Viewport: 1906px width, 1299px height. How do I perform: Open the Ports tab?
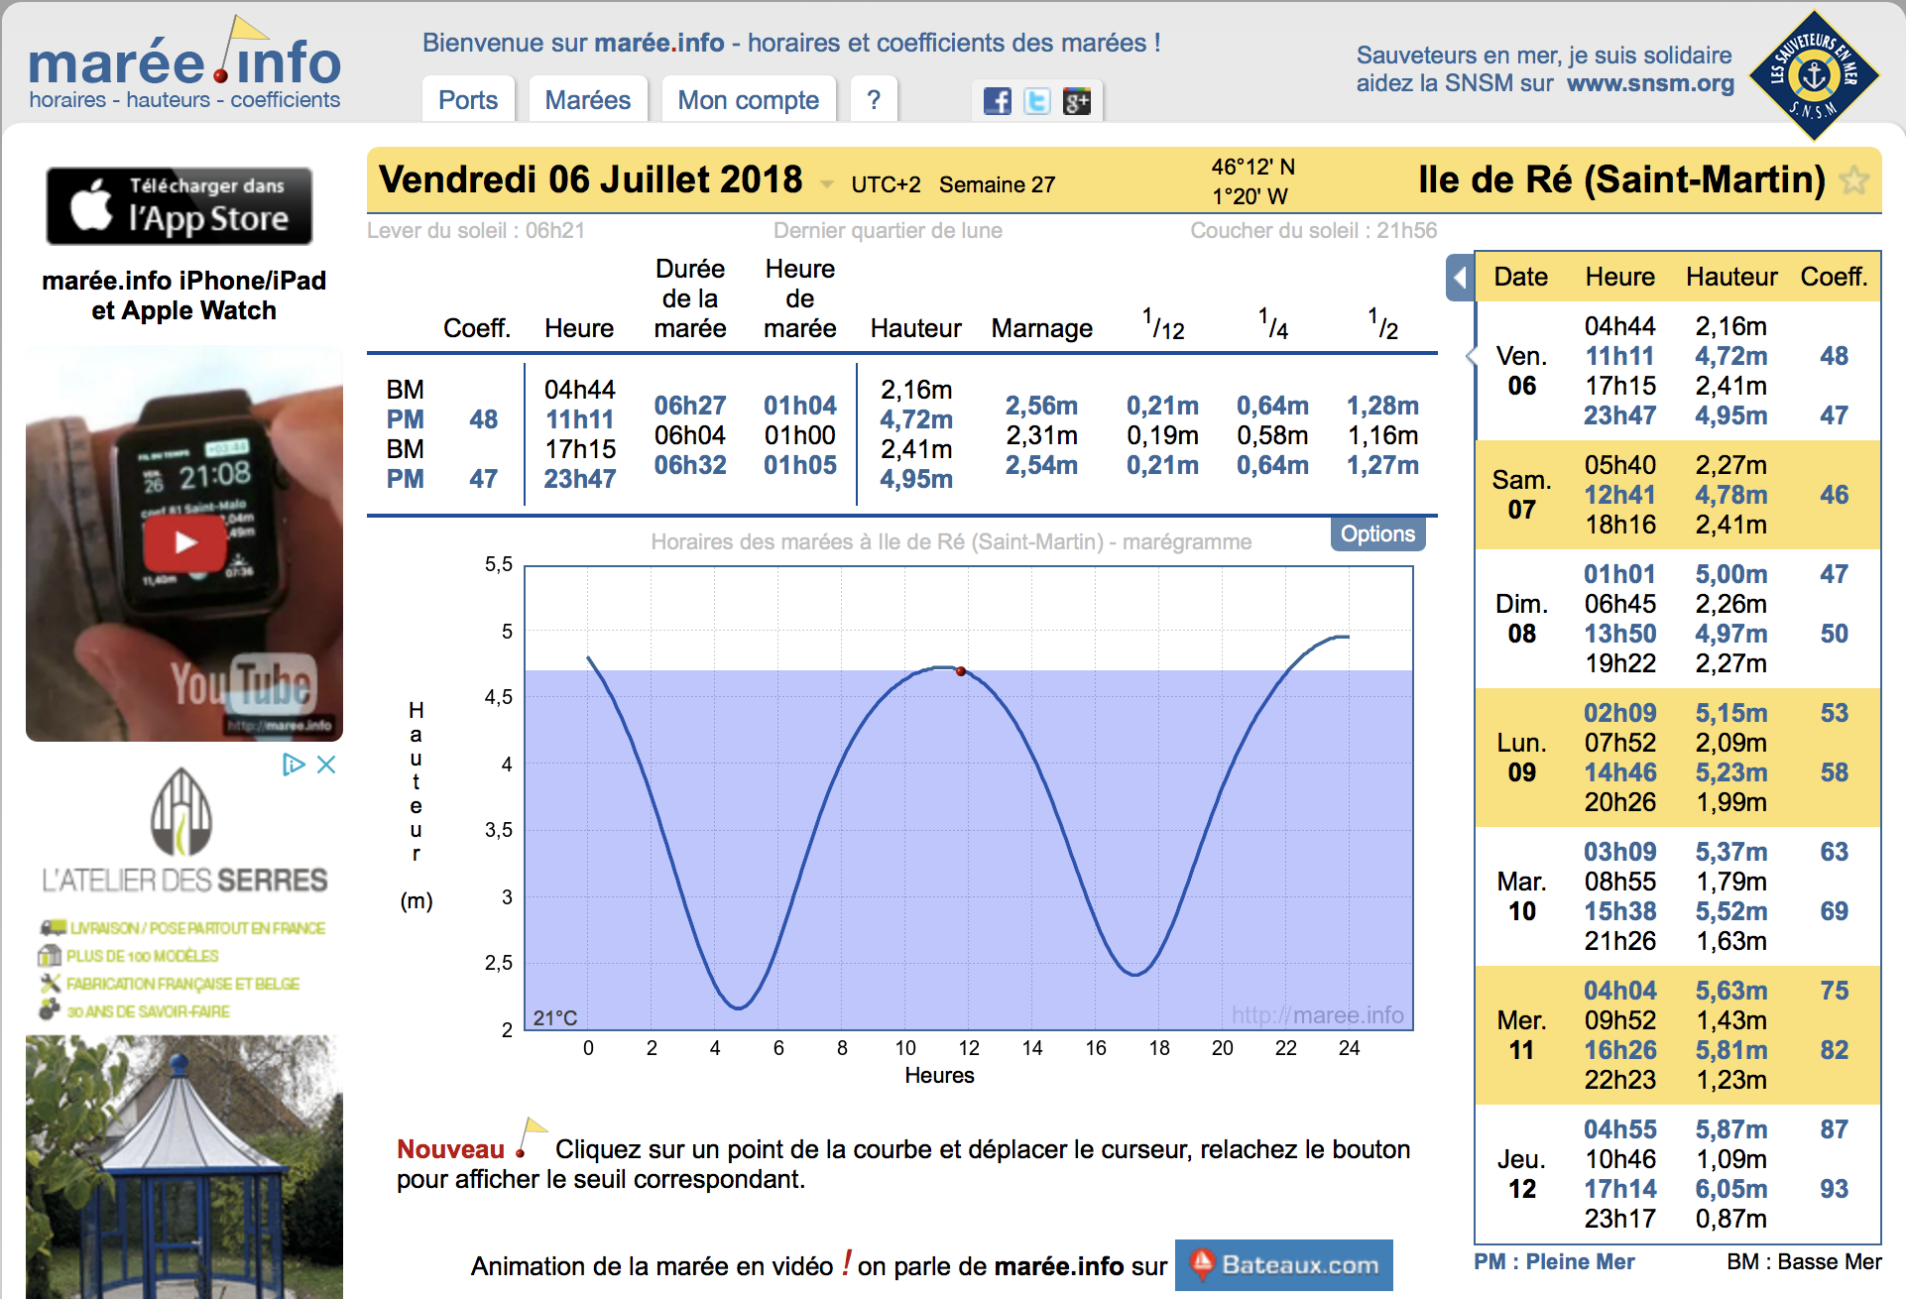coord(468,100)
